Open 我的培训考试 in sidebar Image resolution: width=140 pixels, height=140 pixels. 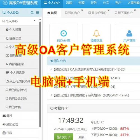[x=19, y=90]
